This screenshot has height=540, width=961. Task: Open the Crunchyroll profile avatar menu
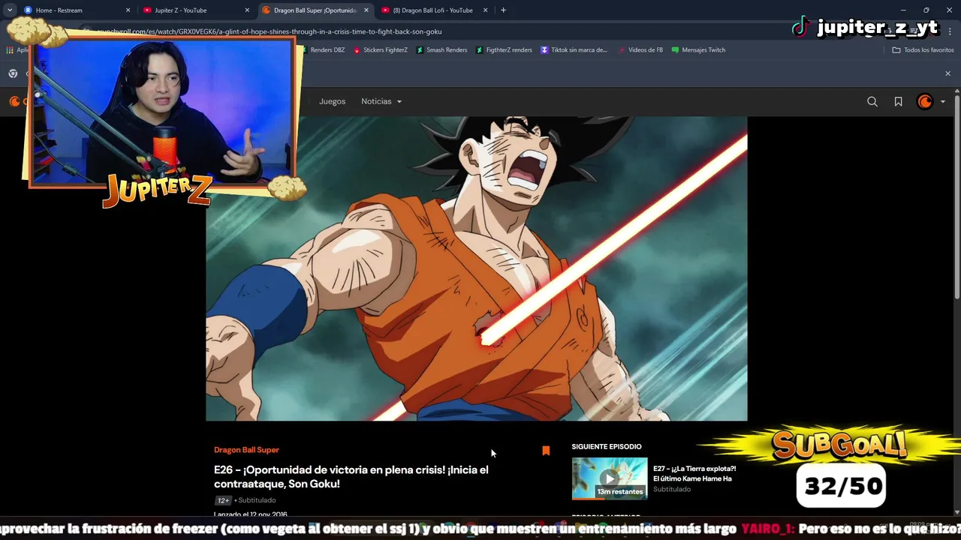click(925, 102)
